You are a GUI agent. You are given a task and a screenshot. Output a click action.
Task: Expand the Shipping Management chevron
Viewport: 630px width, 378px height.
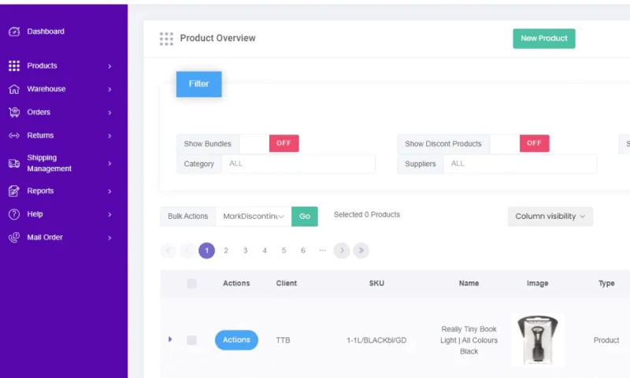[109, 164]
